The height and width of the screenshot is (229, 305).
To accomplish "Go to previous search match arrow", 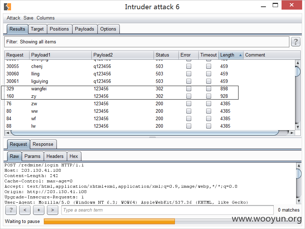I will 25,210.
